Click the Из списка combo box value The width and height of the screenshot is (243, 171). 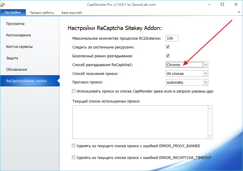[184, 73]
